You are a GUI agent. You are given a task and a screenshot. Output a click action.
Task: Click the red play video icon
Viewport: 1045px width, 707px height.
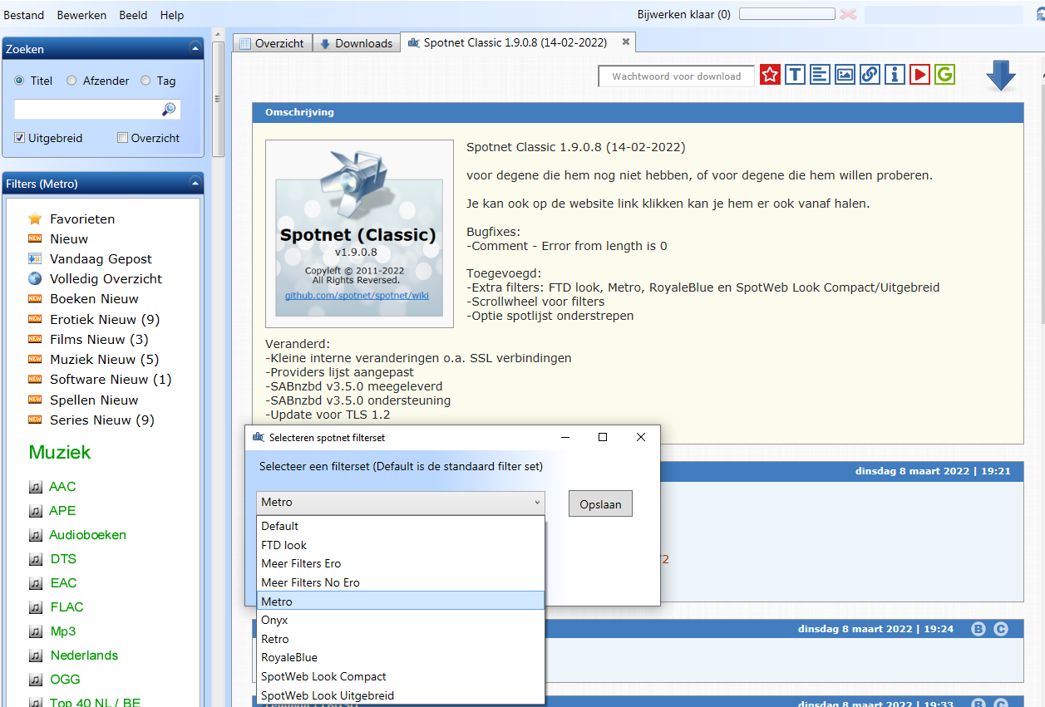coord(919,75)
